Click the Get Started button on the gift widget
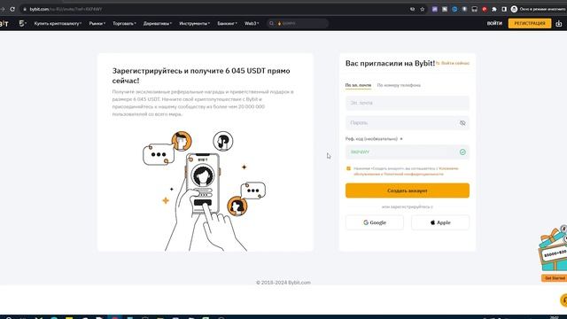 coord(555,278)
